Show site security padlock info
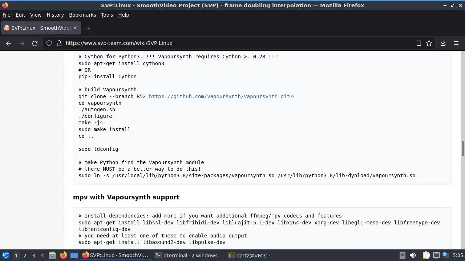465x261 pixels. click(59, 43)
